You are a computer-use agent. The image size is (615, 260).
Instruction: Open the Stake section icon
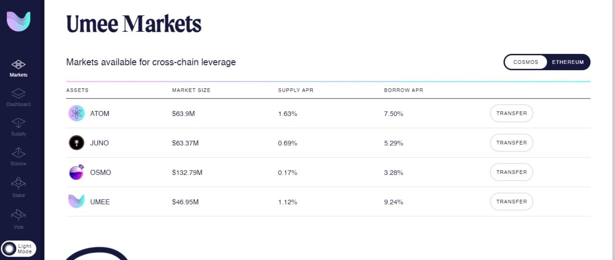coord(18,183)
